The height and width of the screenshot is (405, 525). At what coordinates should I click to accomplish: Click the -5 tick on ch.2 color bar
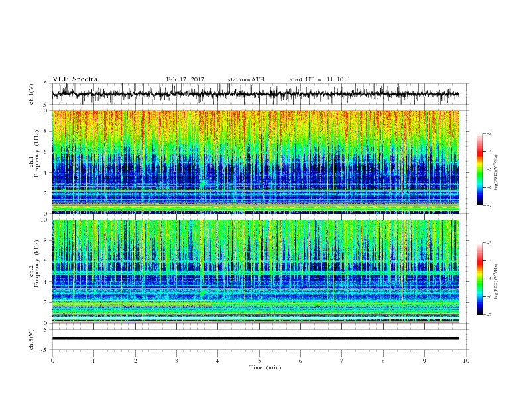pos(489,279)
